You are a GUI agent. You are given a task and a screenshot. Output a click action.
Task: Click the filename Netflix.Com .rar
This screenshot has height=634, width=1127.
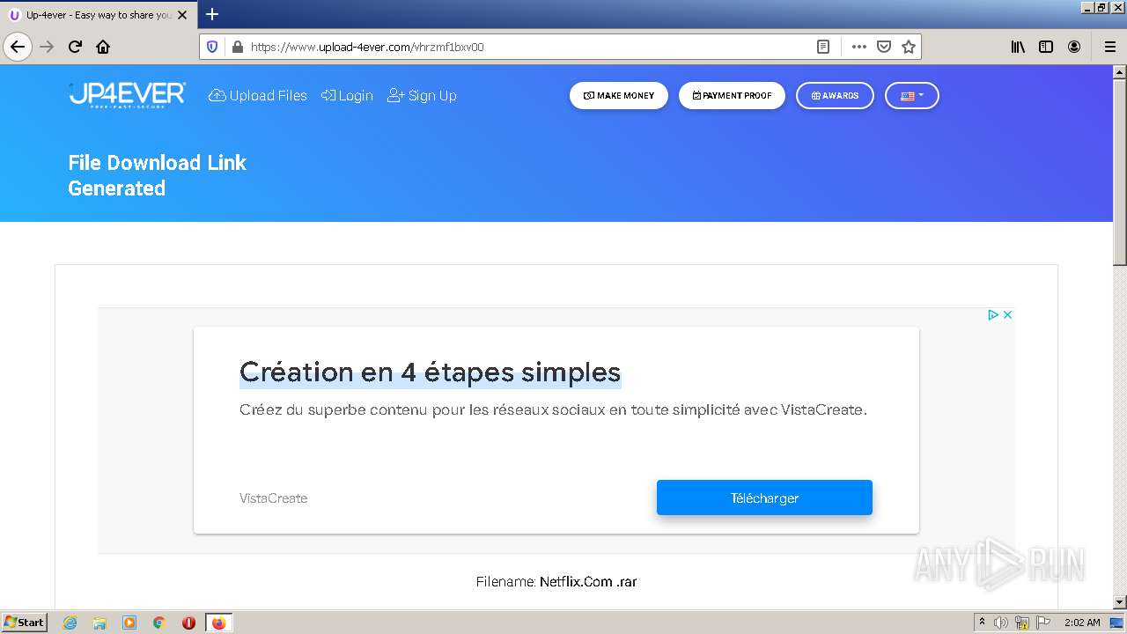588,581
